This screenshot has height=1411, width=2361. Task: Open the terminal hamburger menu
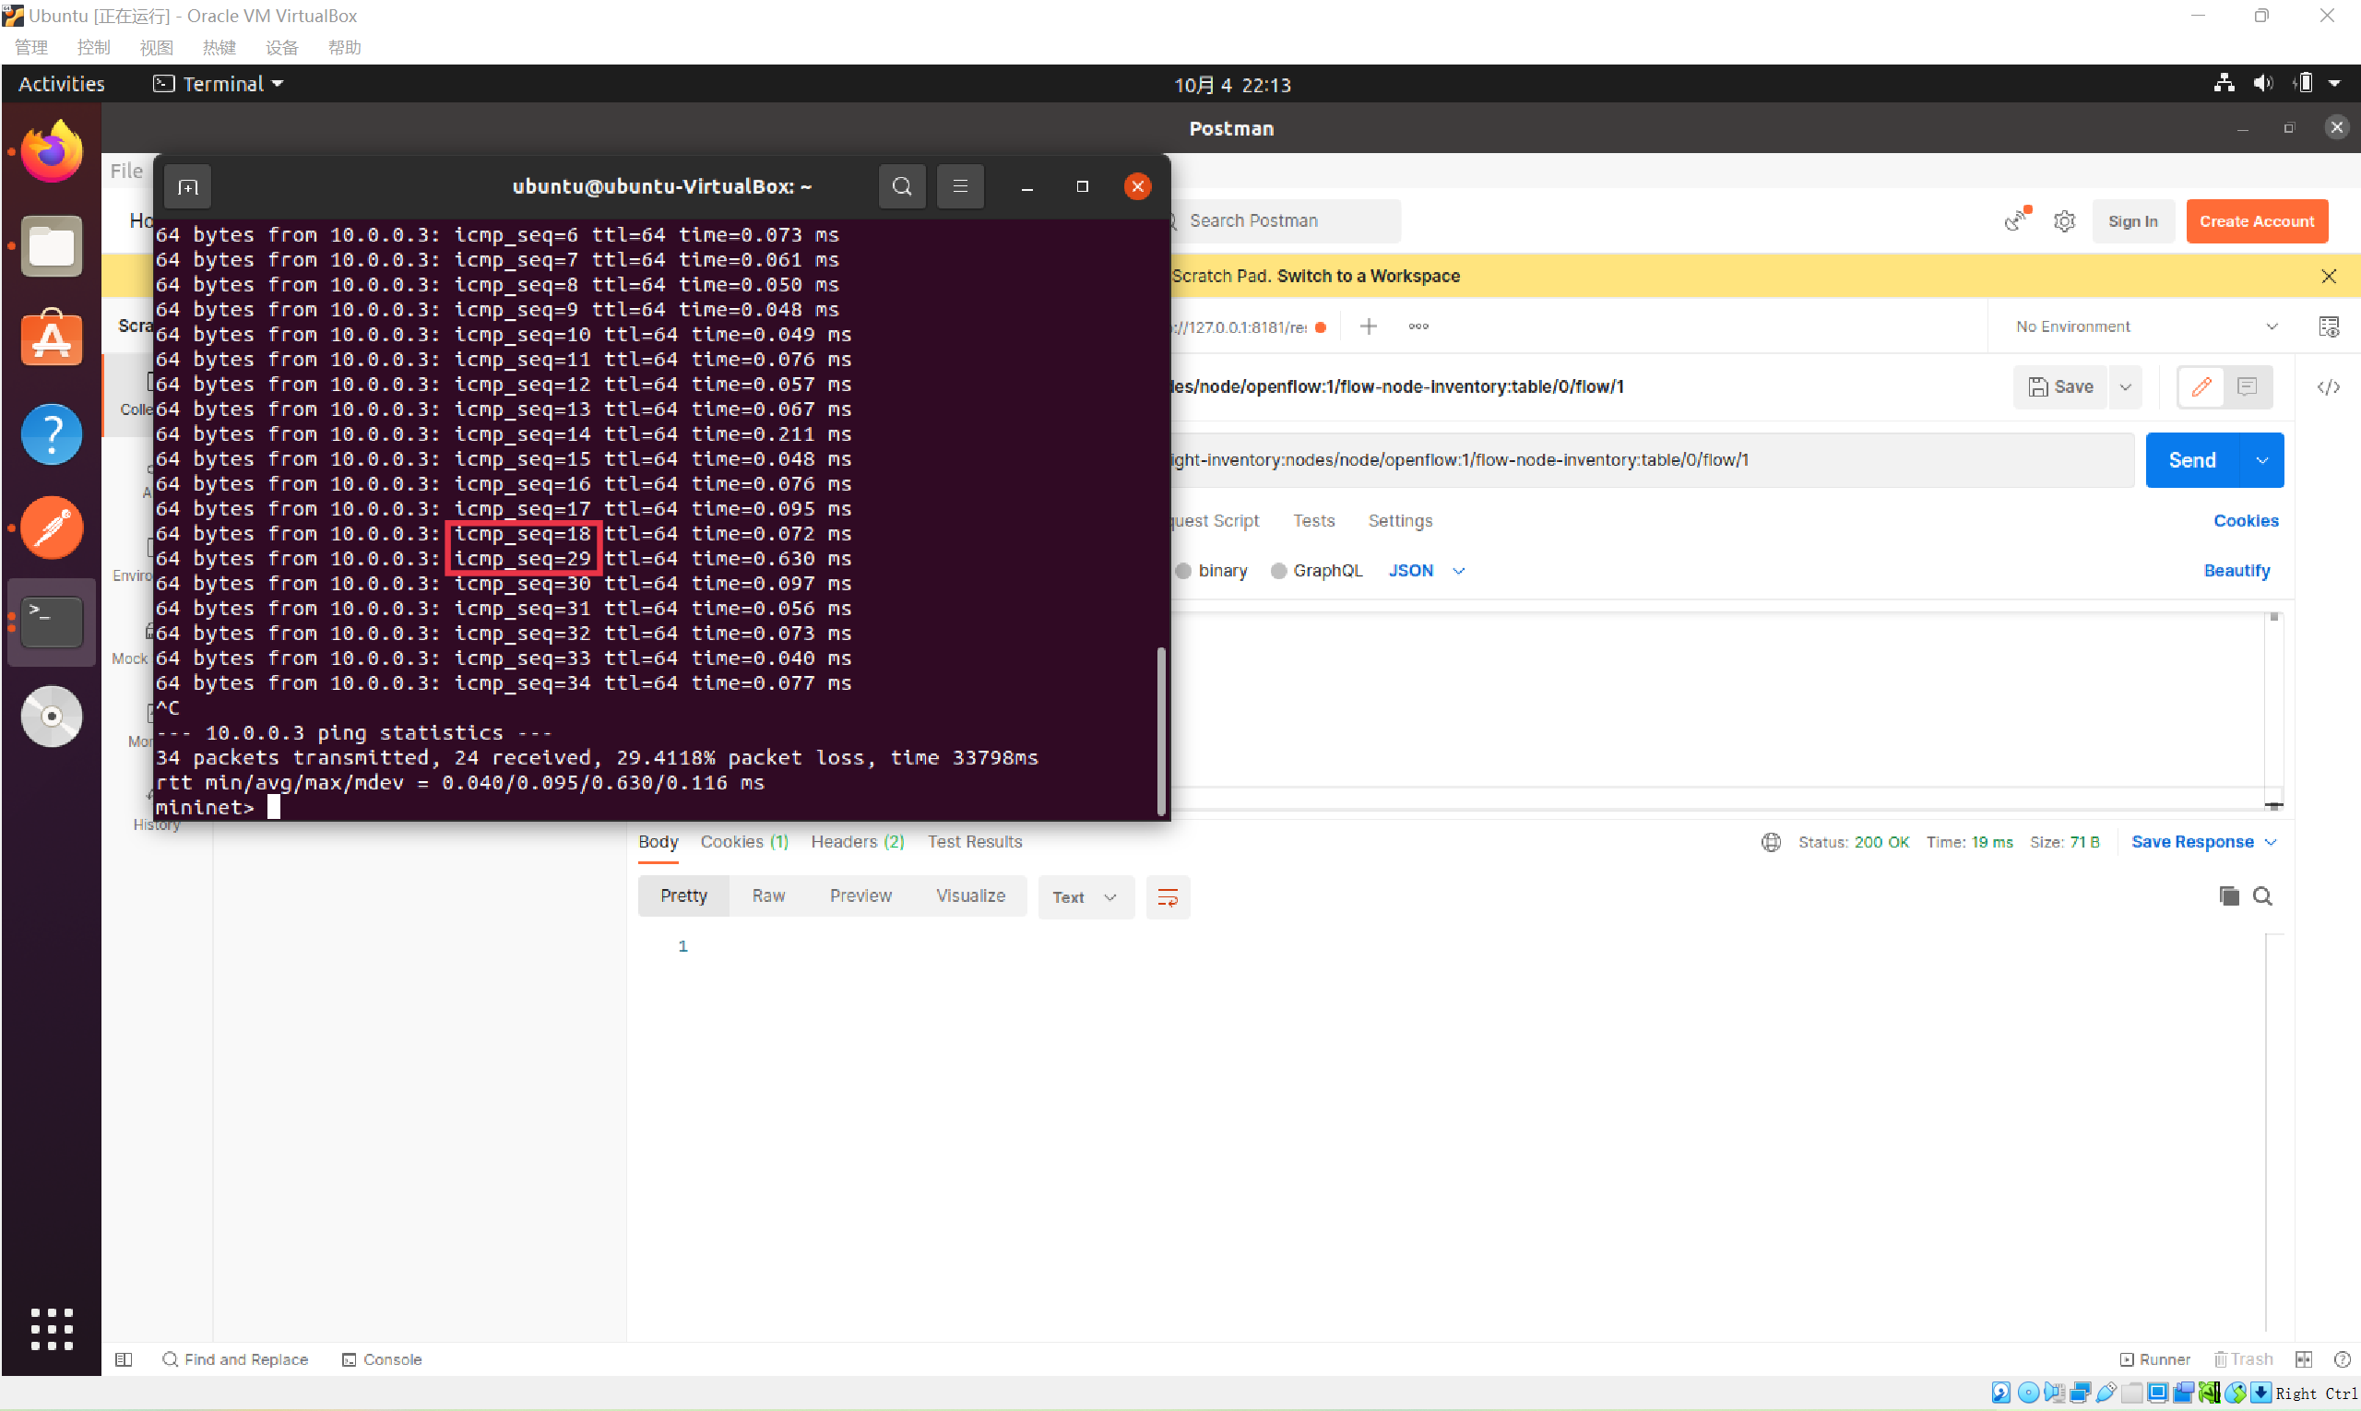959,186
